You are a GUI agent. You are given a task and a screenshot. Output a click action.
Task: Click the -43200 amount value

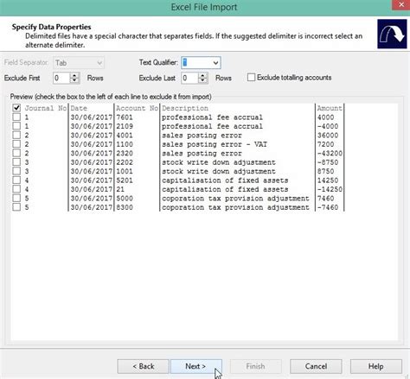(330, 153)
